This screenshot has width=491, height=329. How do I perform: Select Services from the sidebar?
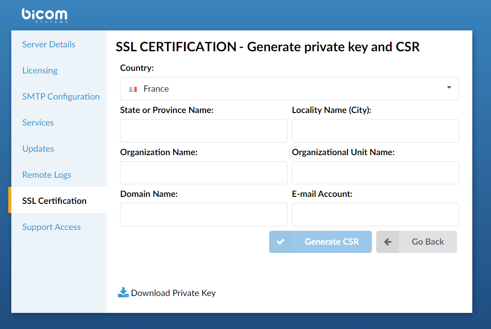38,123
